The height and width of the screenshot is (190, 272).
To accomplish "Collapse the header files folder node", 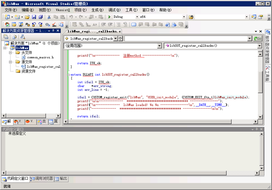I will (x=10, y=52).
